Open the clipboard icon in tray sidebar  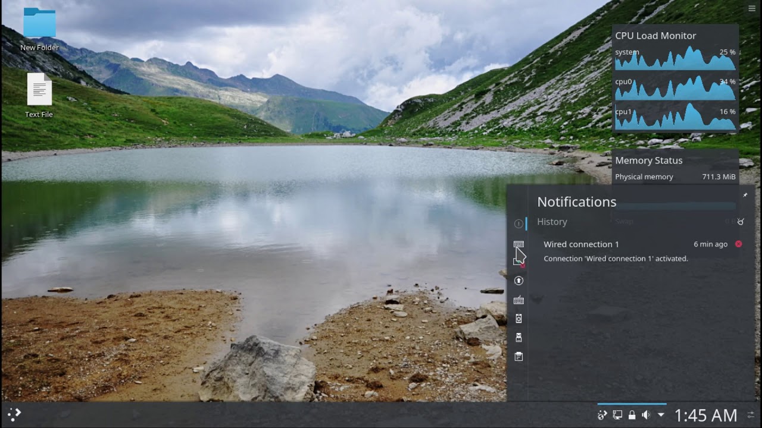click(x=519, y=357)
